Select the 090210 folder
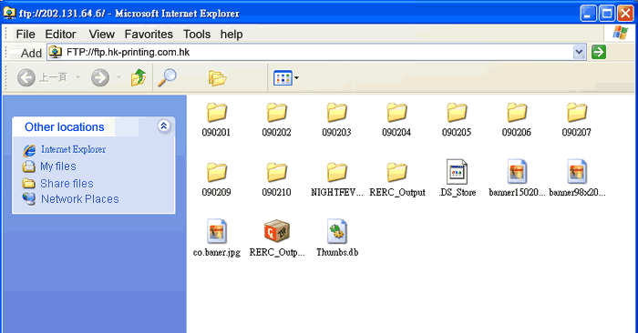Image resolution: width=638 pixels, height=333 pixels. click(276, 179)
